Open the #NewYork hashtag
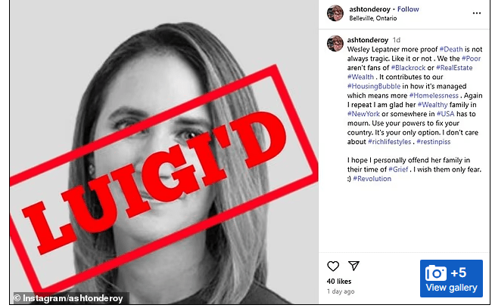492x308 pixels. pos(363,114)
